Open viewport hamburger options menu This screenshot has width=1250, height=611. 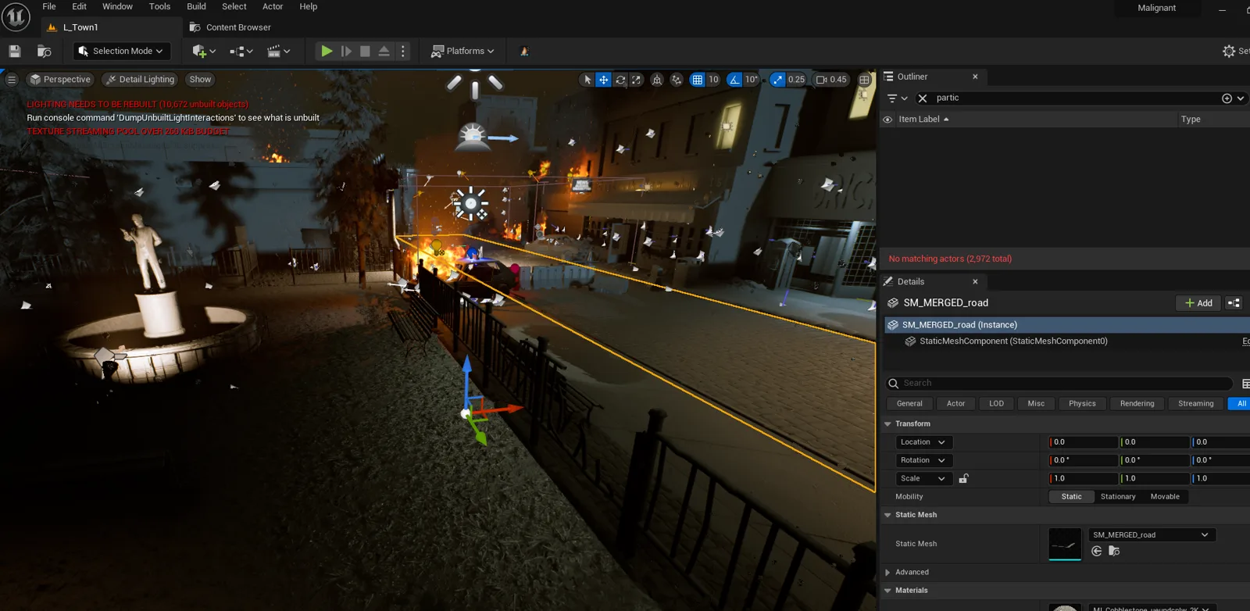coord(11,79)
